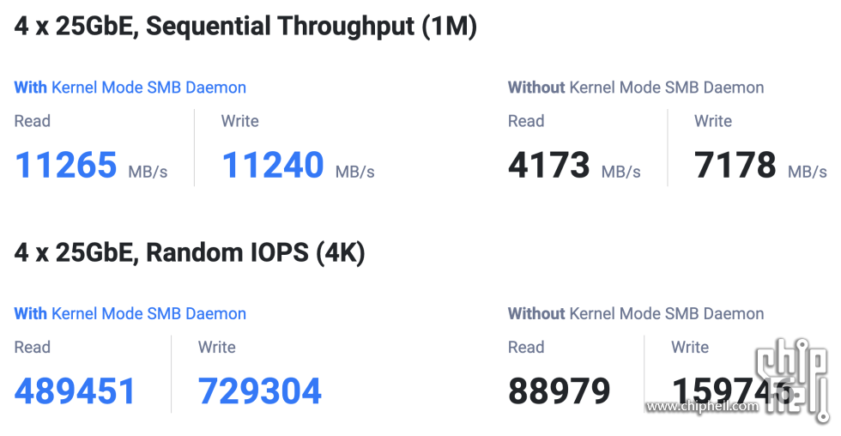Select Without Kernel Mode SMB Daemon in Sequential section
This screenshot has width=841, height=436.
tap(636, 88)
